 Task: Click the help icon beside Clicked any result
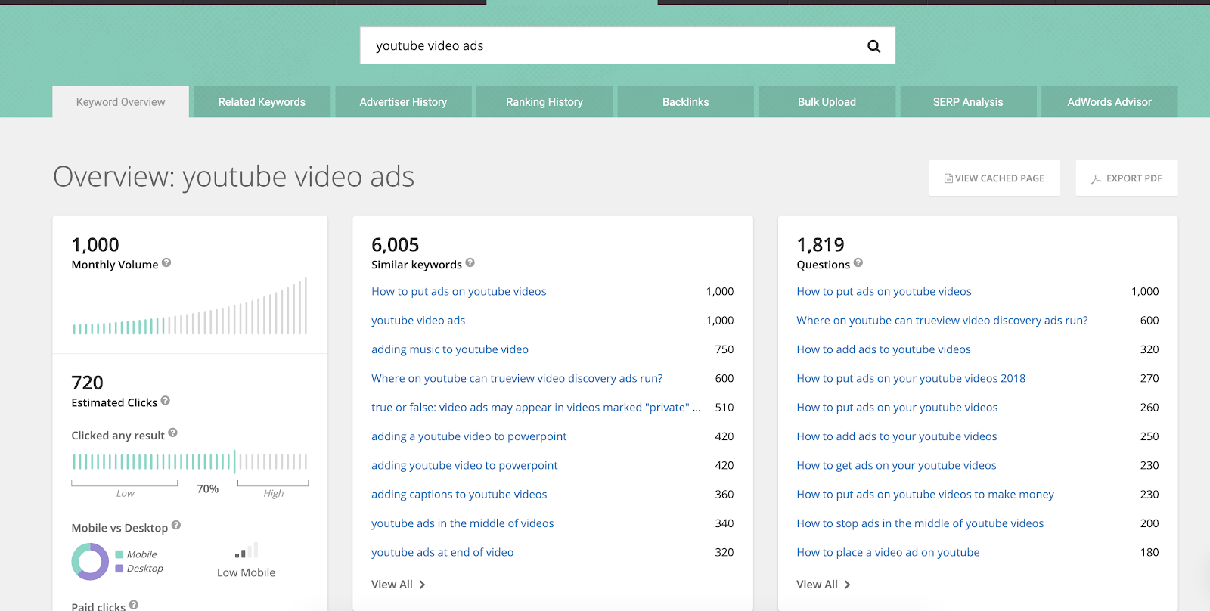click(x=173, y=433)
